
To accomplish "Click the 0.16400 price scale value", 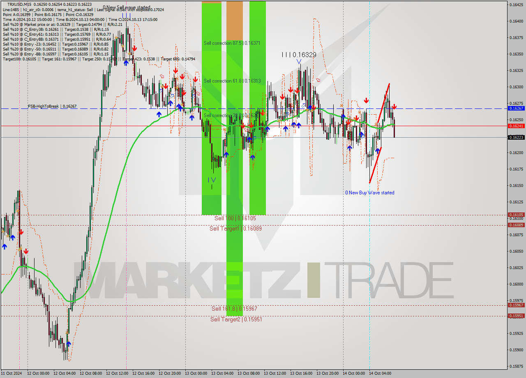I will [x=516, y=21].
